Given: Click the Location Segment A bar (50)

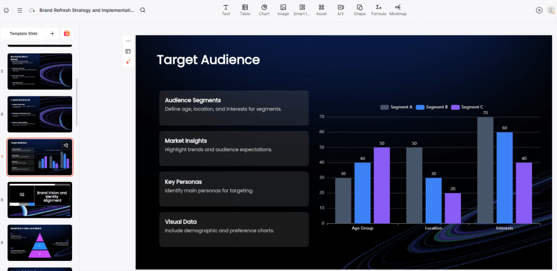Looking at the screenshot, I should point(414,186).
